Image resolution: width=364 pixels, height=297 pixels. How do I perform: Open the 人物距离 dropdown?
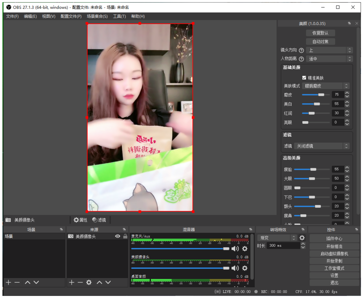point(330,59)
